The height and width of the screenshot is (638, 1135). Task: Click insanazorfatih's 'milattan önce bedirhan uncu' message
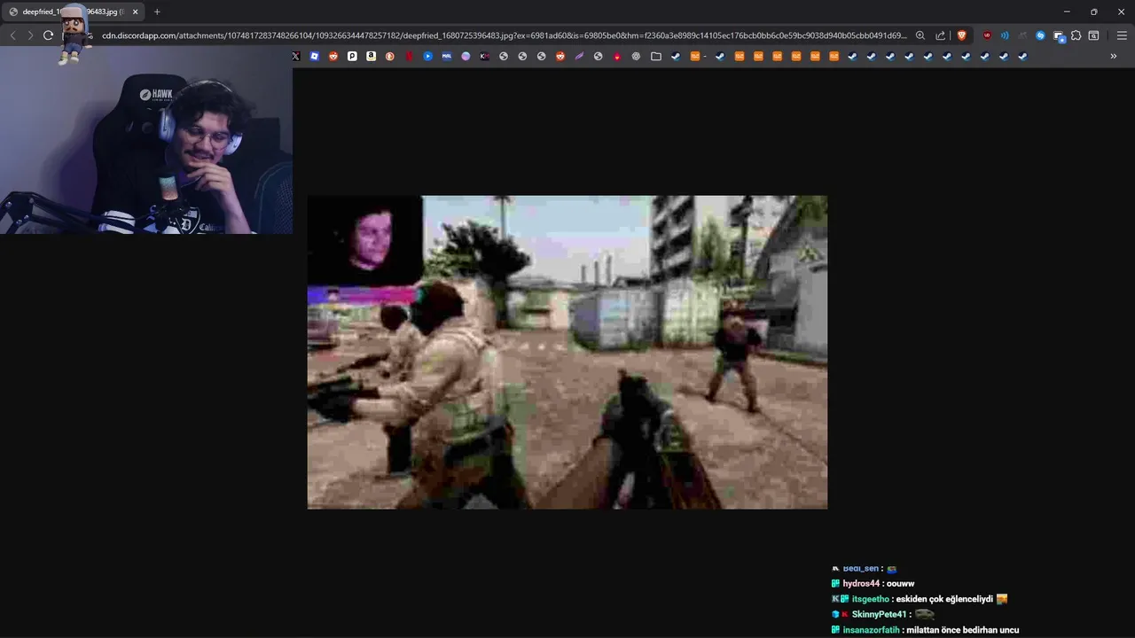coord(962,630)
